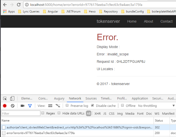This screenshot has width=176, height=137.
Task: Click the site info icon in address bar
Action: 27,5
